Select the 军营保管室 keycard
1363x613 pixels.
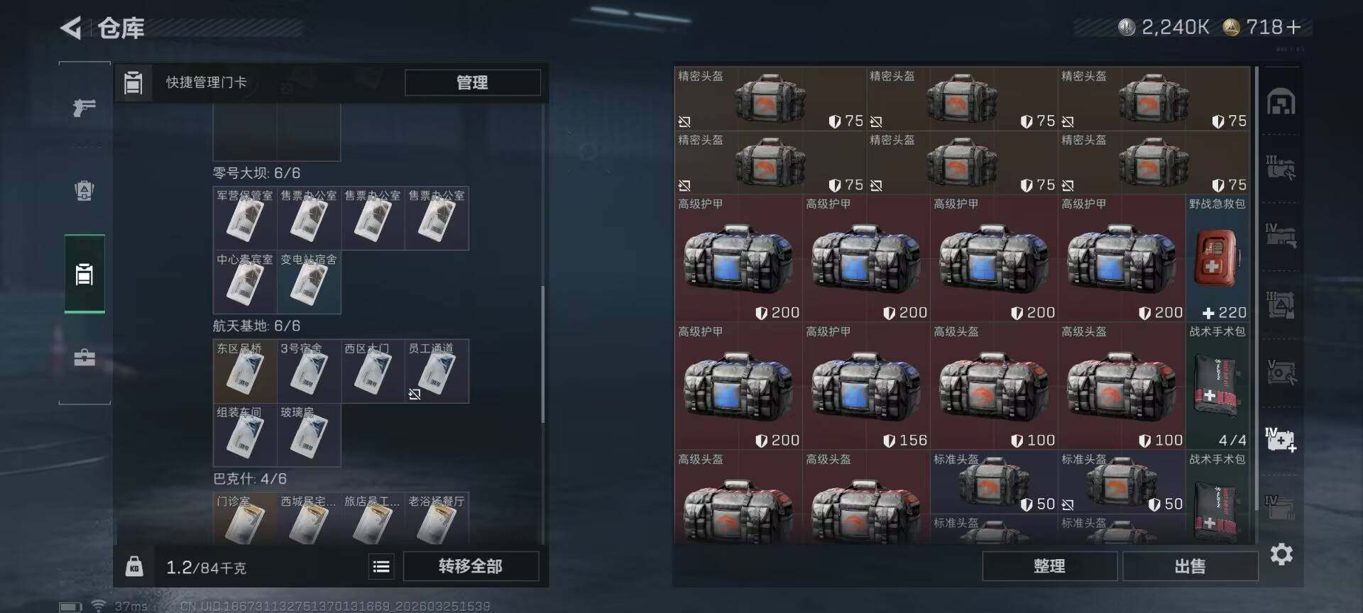245,219
